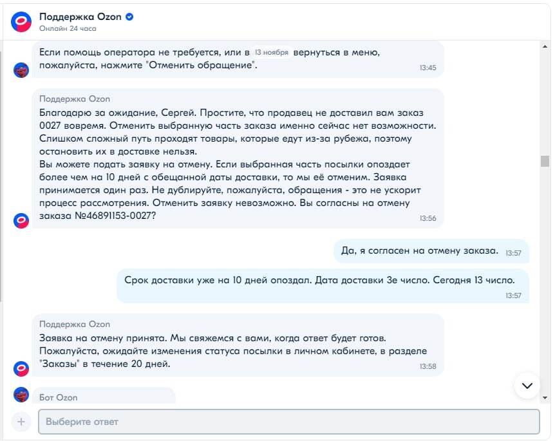The image size is (555, 441).
Task: Click bot avatar beside 13:45 message
Action: click(x=21, y=70)
